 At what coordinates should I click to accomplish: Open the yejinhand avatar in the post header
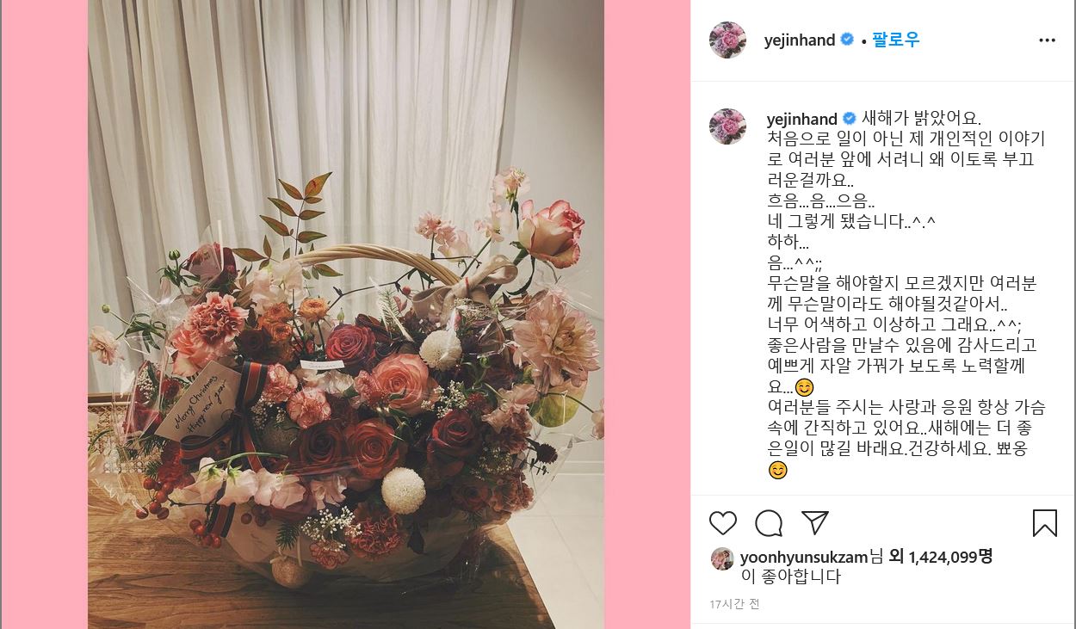[x=727, y=40]
